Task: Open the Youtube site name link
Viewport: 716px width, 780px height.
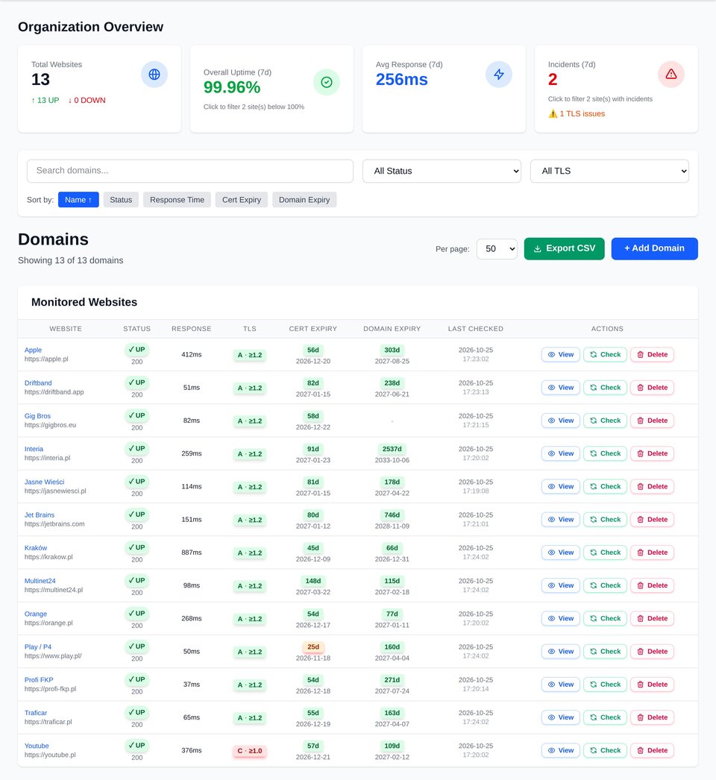Action: point(37,746)
